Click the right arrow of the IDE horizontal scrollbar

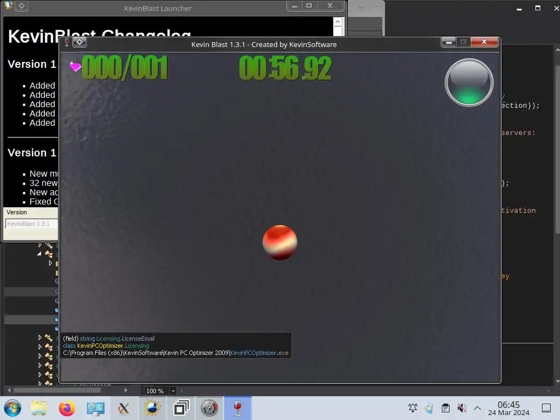(126, 390)
